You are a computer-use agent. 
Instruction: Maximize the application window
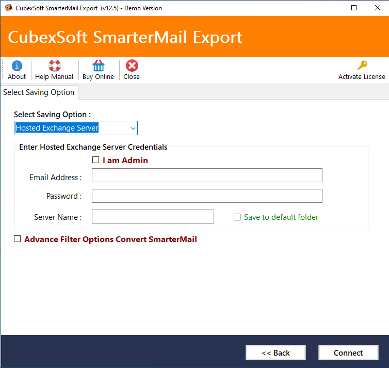tap(354, 8)
